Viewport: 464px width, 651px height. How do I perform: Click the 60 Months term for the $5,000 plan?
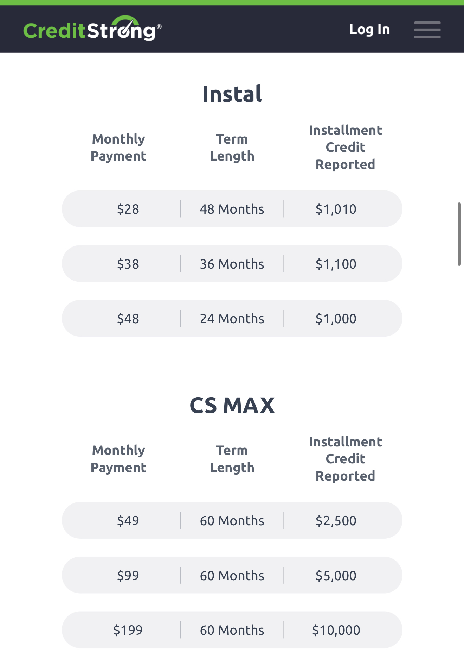(x=232, y=575)
